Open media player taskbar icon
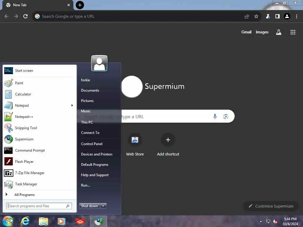Screen dimensions: 303x227 point(62,221)
